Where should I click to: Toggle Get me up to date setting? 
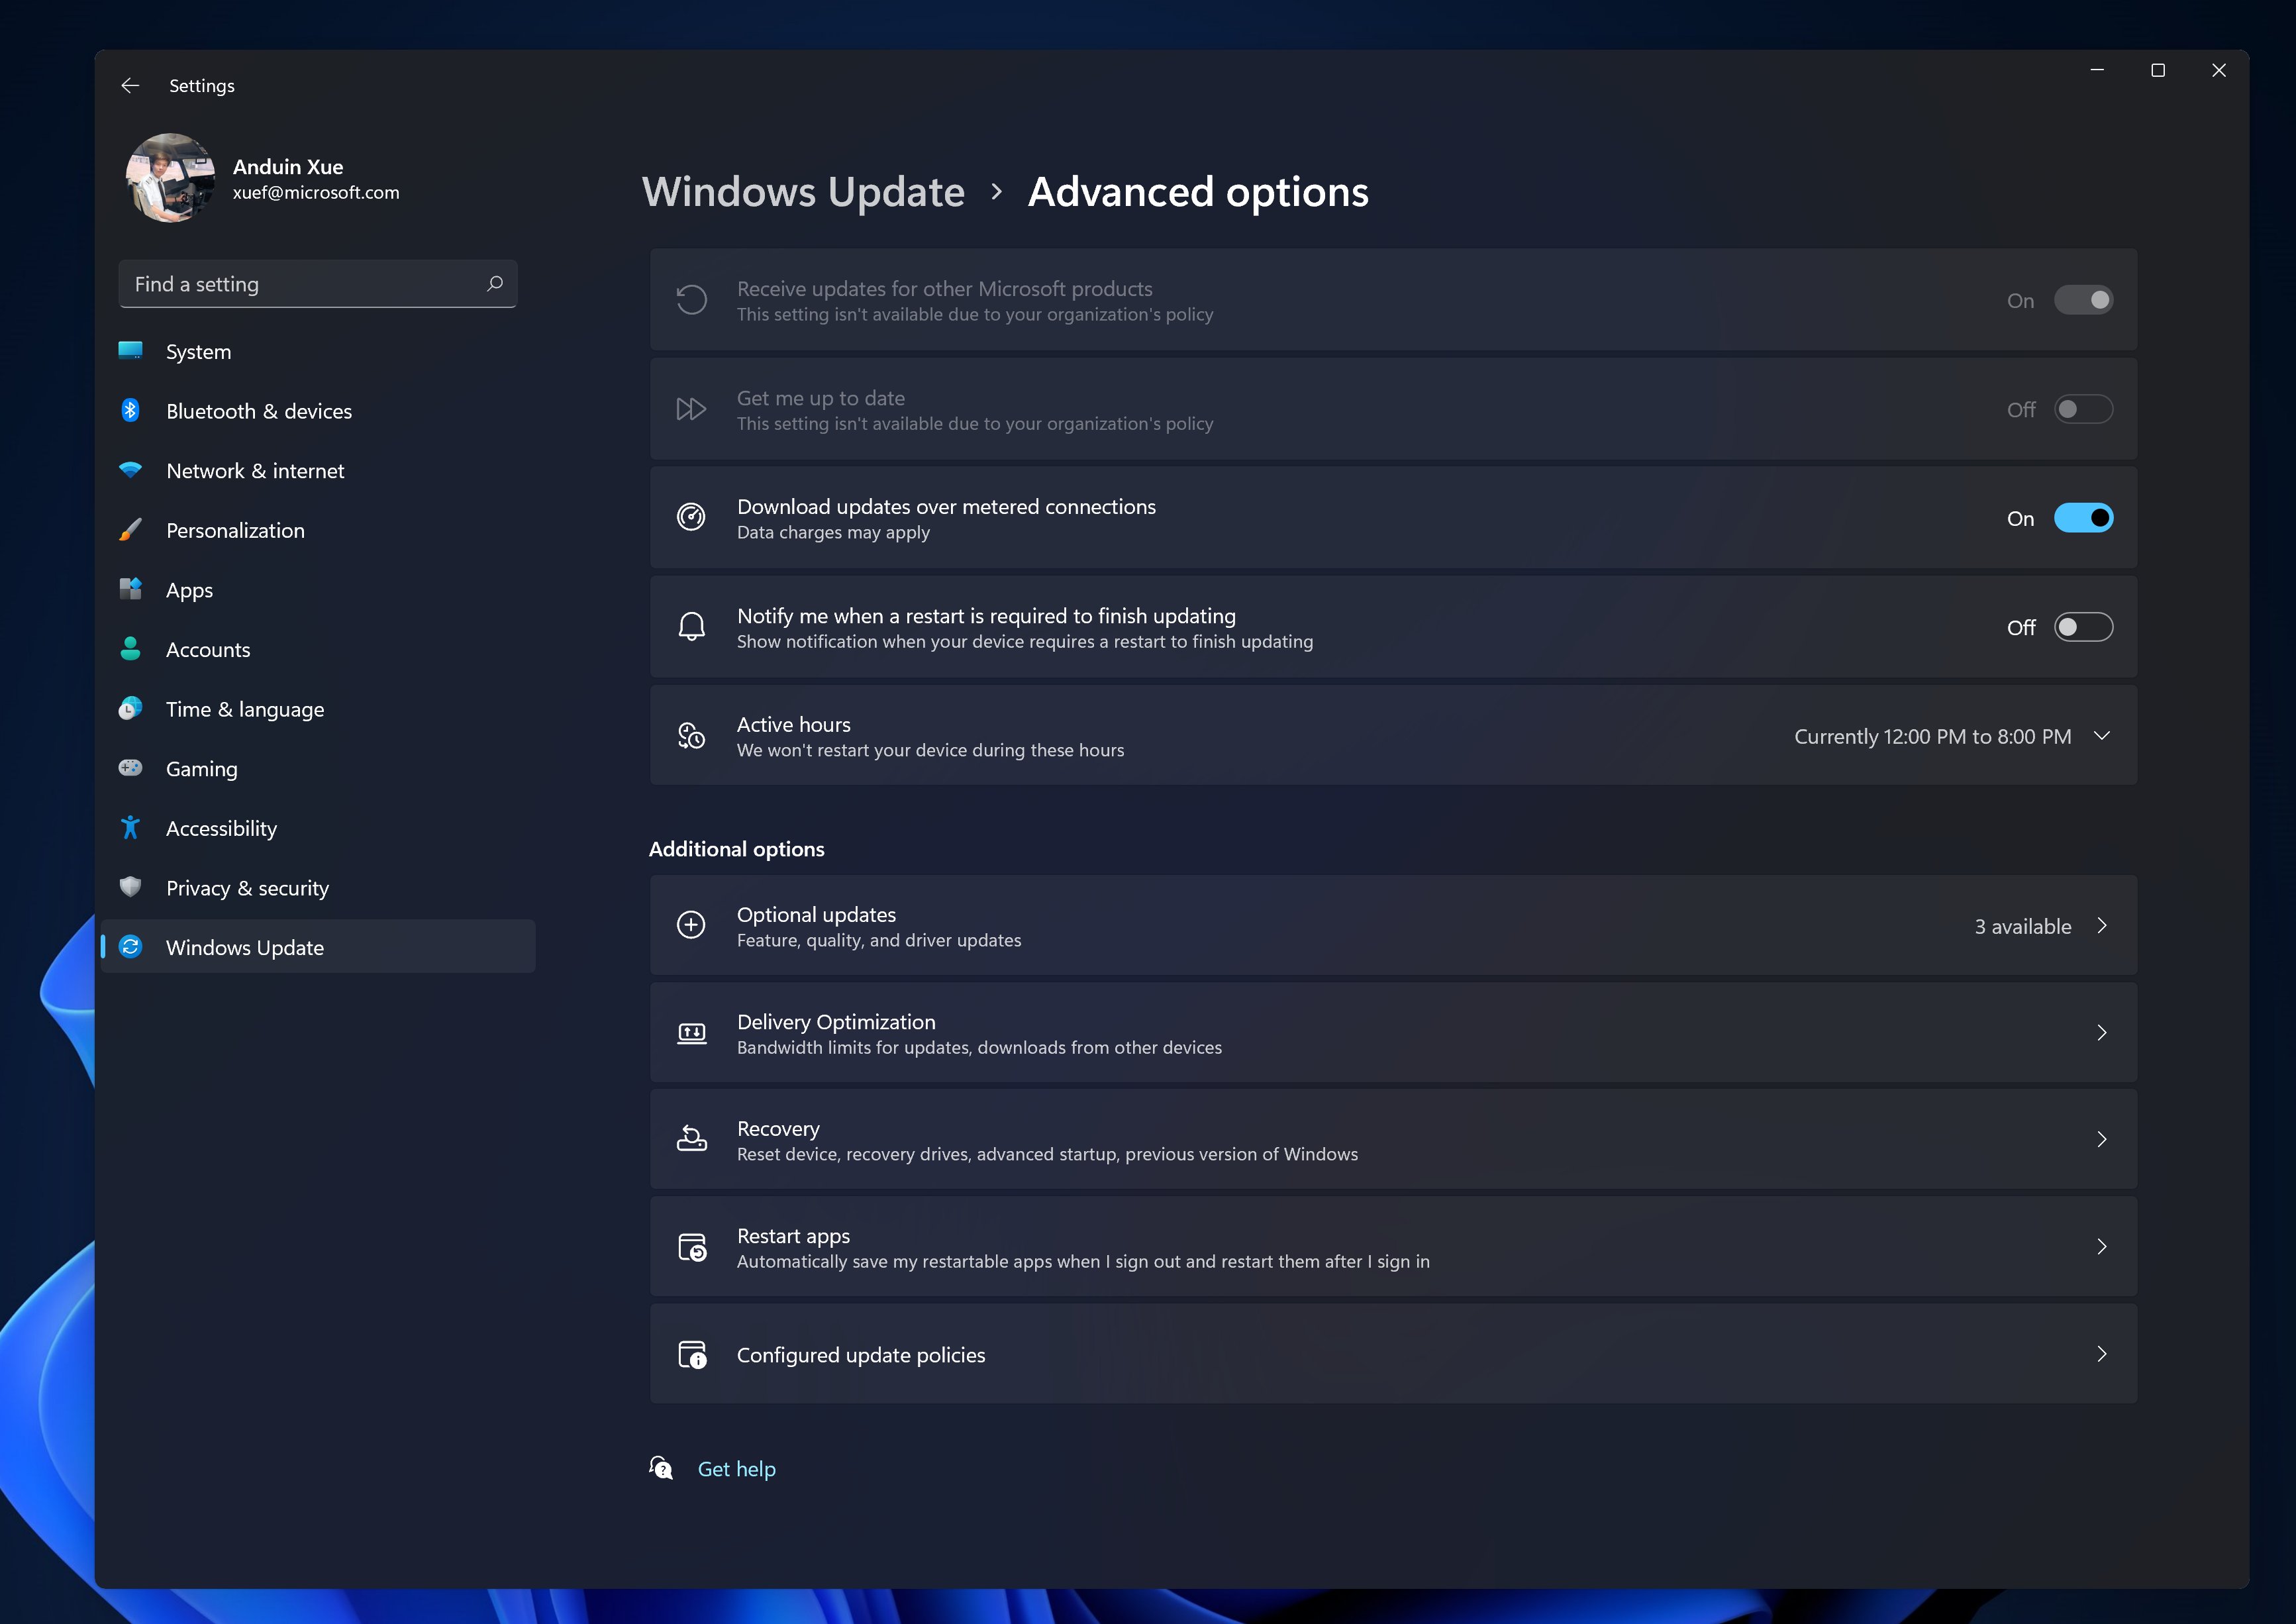click(2081, 408)
